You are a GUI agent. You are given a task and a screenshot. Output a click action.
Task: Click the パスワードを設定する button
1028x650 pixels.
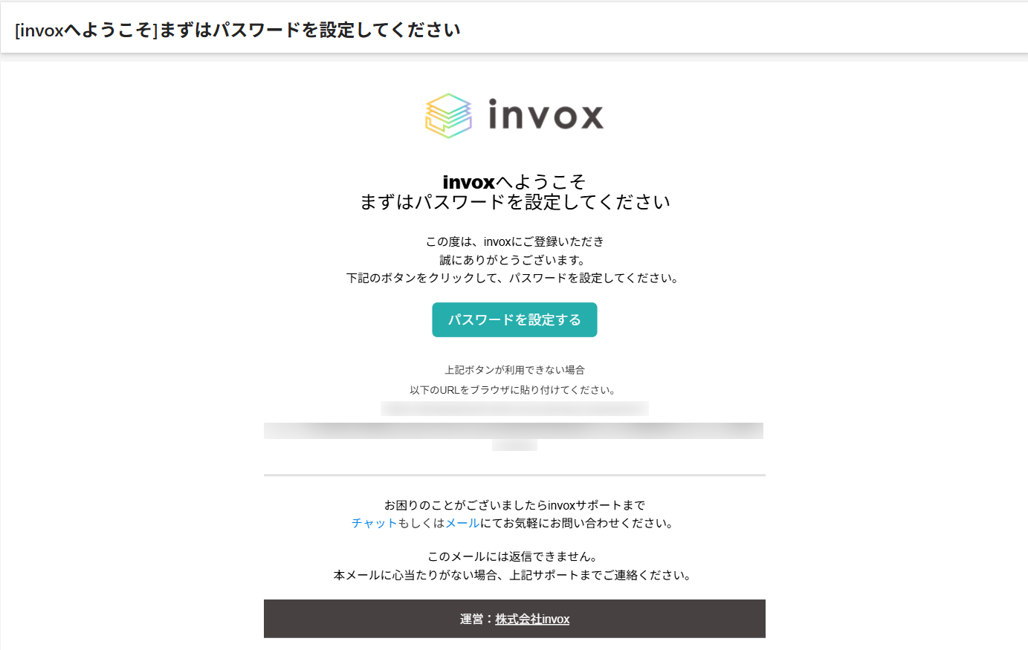(514, 319)
